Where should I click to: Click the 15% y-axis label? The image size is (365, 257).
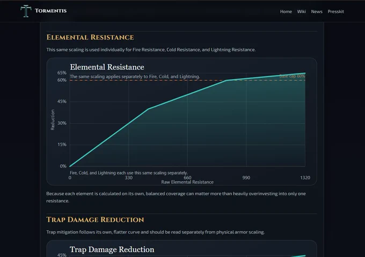(x=62, y=145)
